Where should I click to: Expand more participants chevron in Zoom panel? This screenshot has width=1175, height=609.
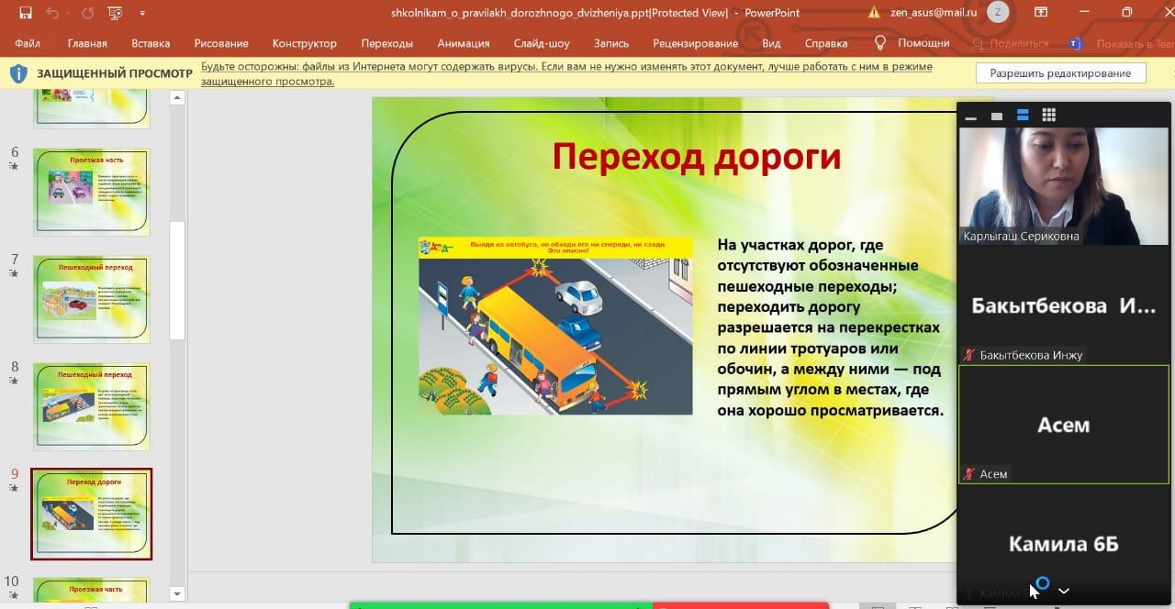1064,591
